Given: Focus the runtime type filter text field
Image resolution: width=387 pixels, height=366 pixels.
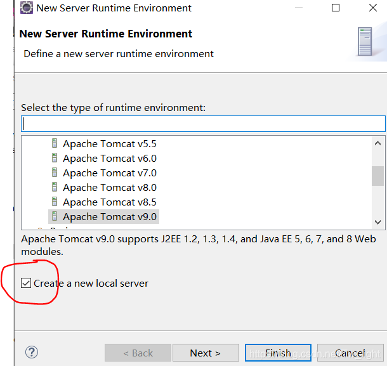Looking at the screenshot, I should pos(203,124).
